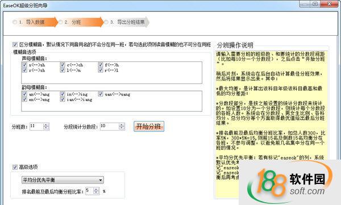341x205 pixels.
Task: Toggle the 区分模糊音 checkbox
Action: click(x=15, y=44)
